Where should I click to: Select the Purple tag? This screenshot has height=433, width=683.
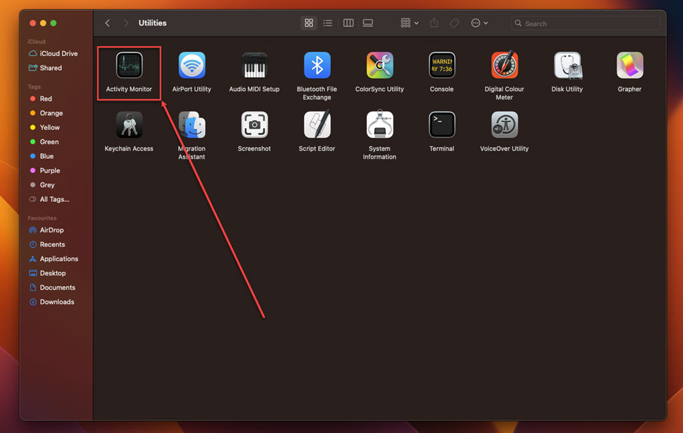(x=45, y=171)
